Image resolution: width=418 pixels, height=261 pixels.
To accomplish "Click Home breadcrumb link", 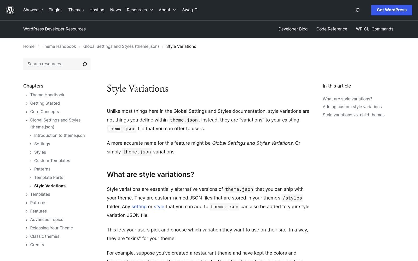I will tap(29, 46).
